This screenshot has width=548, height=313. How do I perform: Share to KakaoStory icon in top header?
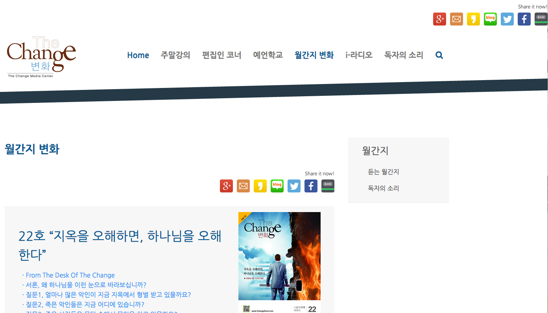tap(473, 19)
